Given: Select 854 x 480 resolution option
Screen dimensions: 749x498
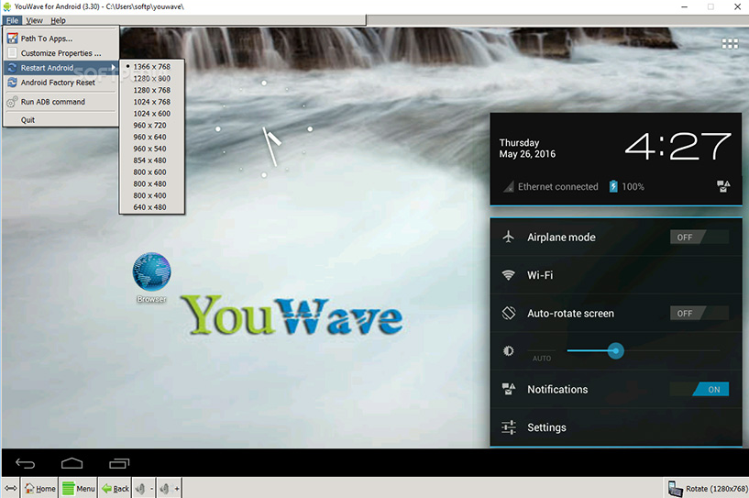Looking at the screenshot, I should [x=152, y=160].
